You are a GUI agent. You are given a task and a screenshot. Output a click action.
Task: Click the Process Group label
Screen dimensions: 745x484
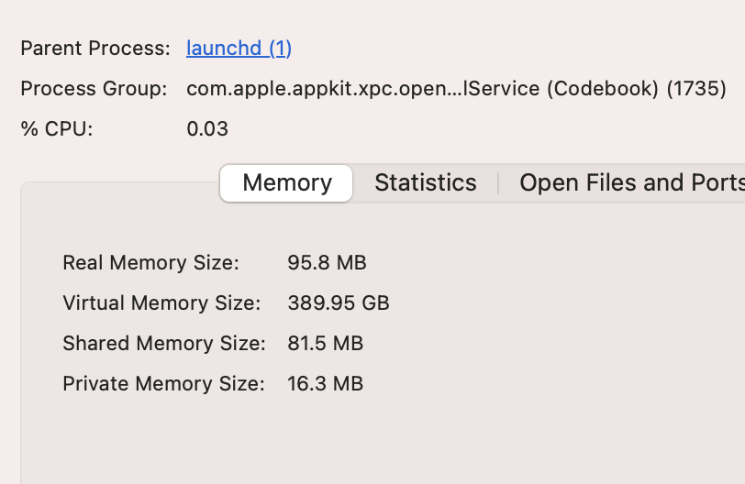point(94,89)
